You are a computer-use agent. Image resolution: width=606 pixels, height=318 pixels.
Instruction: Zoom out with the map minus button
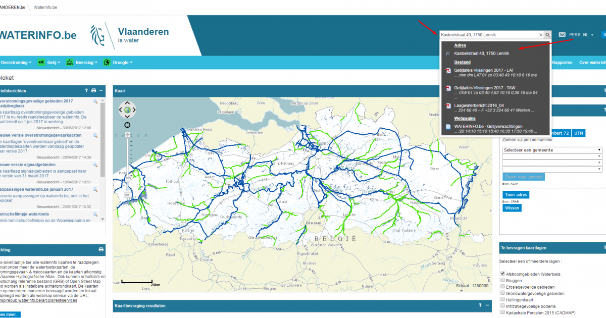[x=127, y=195]
